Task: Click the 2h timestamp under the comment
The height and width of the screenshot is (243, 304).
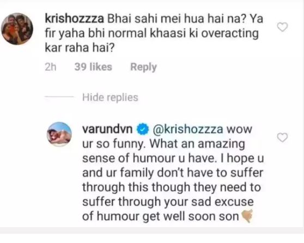Action: tap(51, 67)
